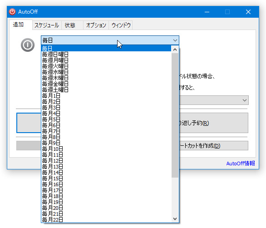266x228 pixels.
Task: Choose 毎月10日 in the list
Action: [x=106, y=149]
